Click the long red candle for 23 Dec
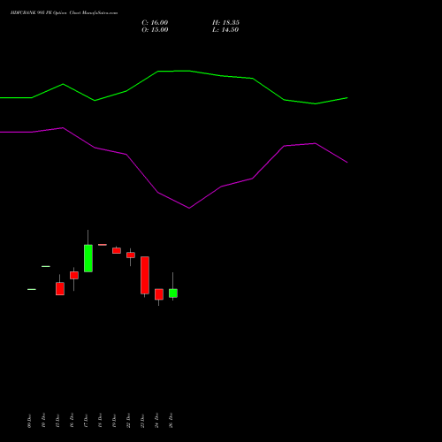The width and height of the screenshot is (442, 442). [145, 275]
